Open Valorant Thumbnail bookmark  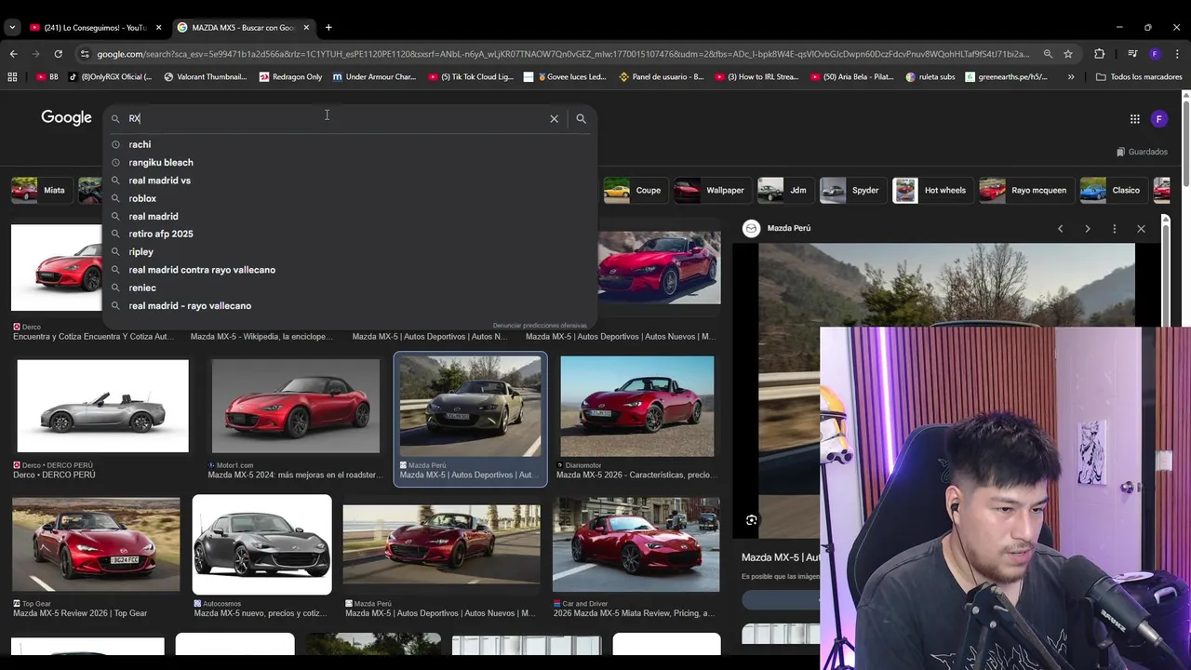coord(205,76)
